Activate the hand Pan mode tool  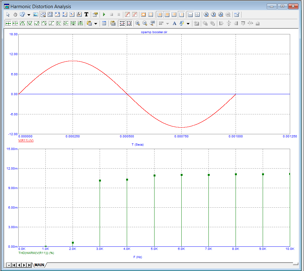(x=15, y=14)
